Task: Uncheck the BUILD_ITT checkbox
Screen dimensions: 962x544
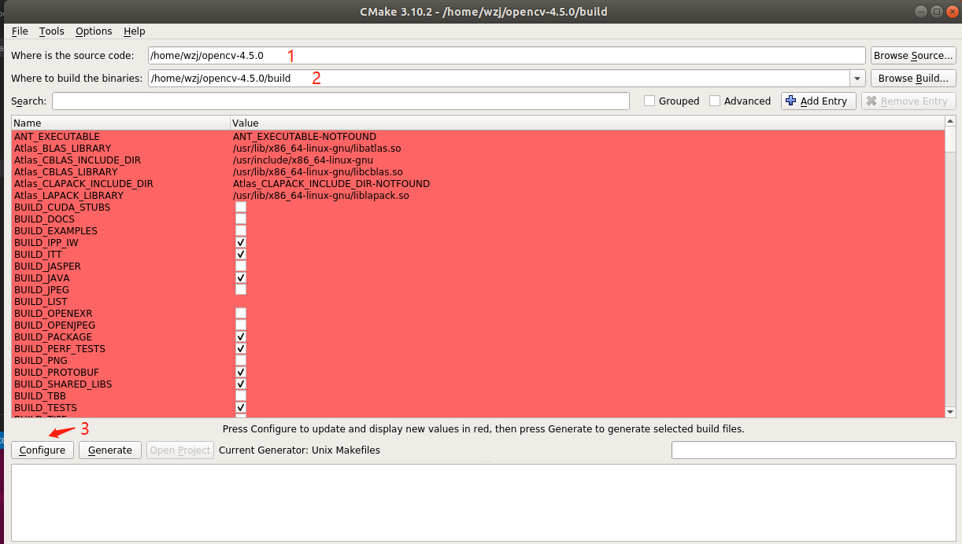Action: (241, 255)
